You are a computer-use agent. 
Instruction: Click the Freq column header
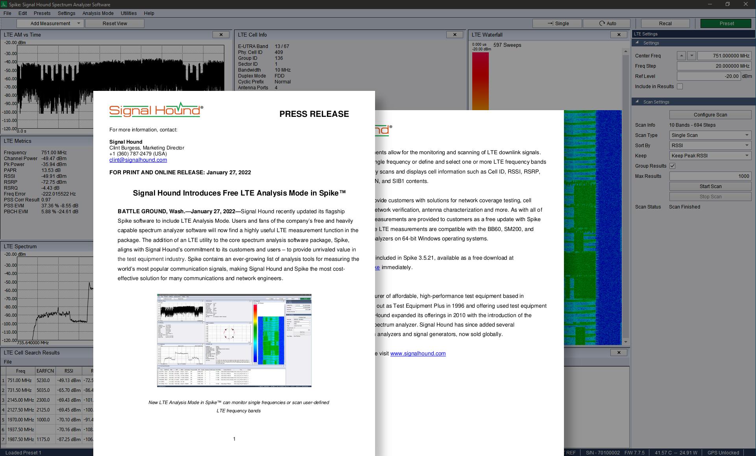tap(20, 371)
